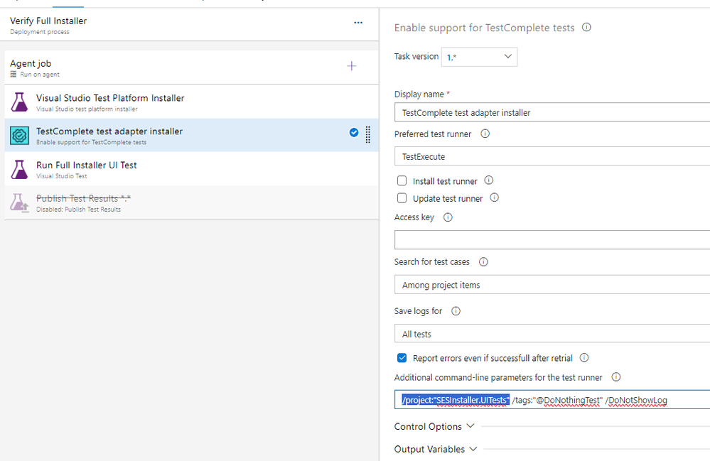This screenshot has width=710, height=461.
Task: Click the info icon next to Preferred test runner
Action: click(x=485, y=134)
